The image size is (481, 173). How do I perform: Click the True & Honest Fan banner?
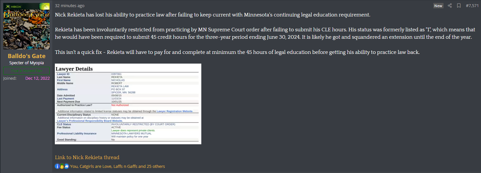[x=26, y=71]
